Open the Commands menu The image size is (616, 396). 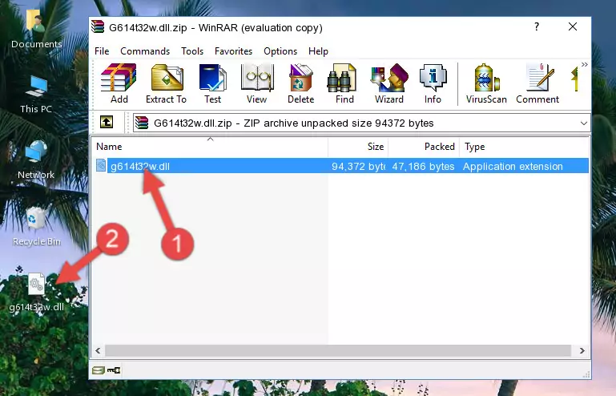pyautogui.click(x=145, y=51)
